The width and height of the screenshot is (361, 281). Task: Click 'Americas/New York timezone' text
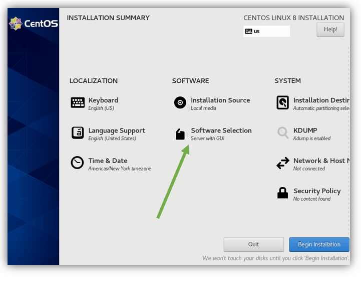point(120,169)
